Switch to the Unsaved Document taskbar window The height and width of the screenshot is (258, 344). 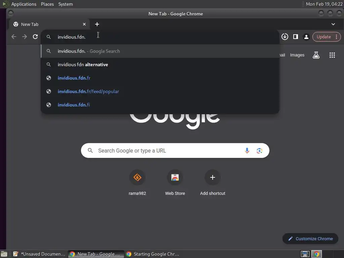click(39, 254)
